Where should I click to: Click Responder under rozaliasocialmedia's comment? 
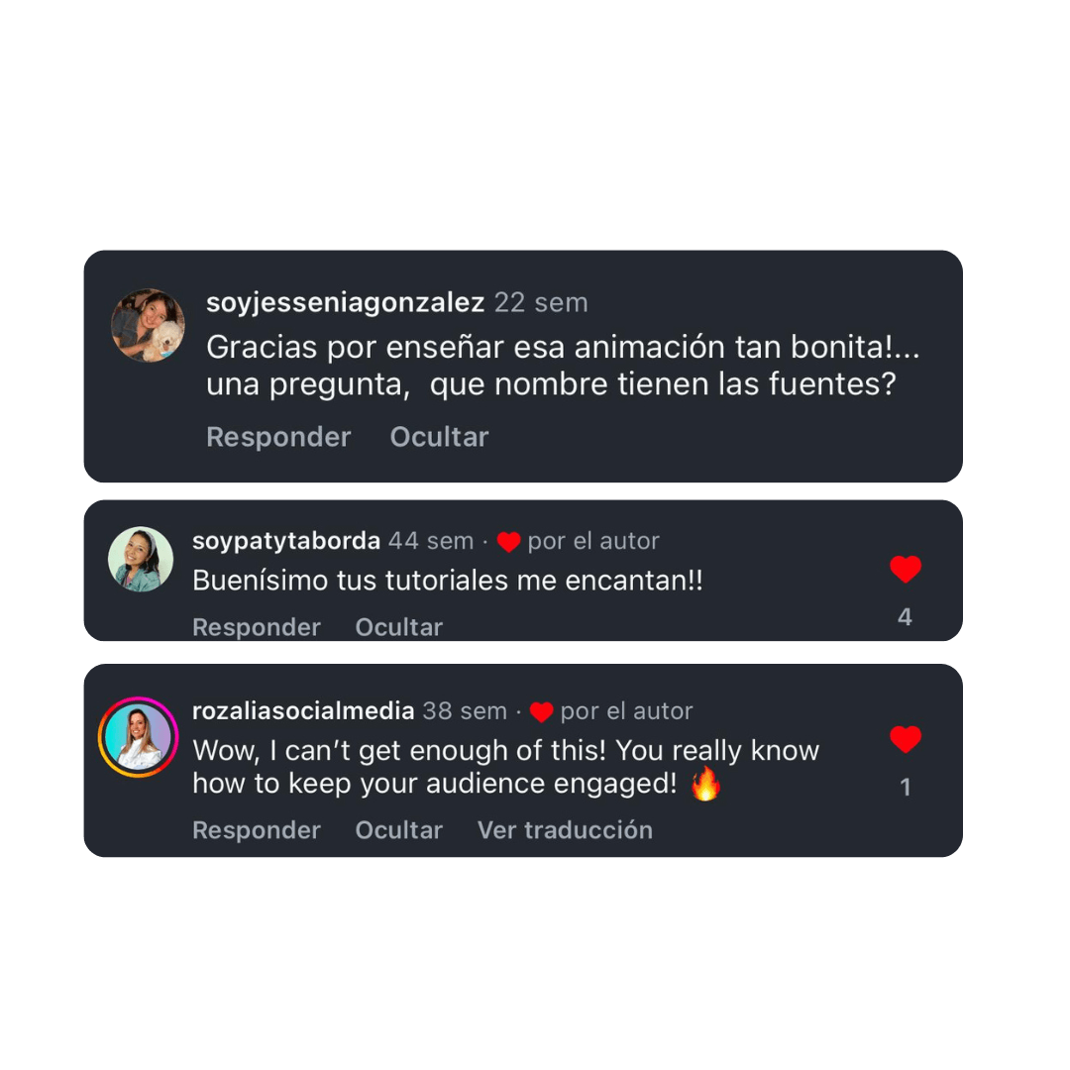[x=257, y=830]
